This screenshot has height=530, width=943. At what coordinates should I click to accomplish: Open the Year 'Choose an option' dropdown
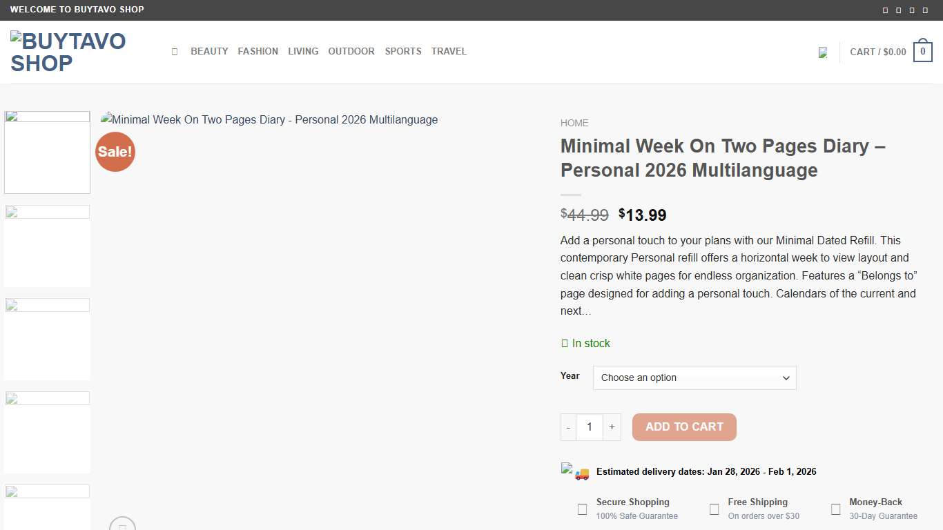click(694, 377)
